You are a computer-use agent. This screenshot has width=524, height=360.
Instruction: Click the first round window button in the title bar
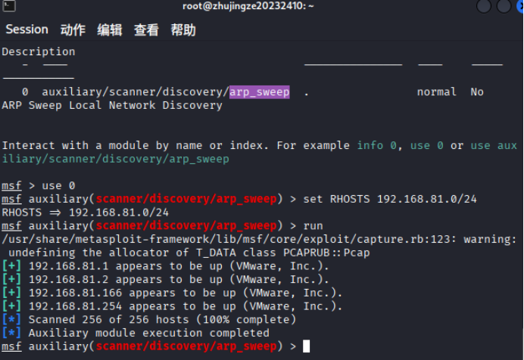click(484, 5)
